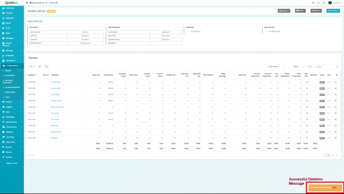
Task: Open the Actions dropdown menu
Action: 316,11
